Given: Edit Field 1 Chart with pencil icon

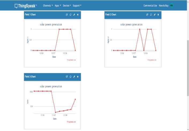Looking at the screenshot, I should point(74,15).
